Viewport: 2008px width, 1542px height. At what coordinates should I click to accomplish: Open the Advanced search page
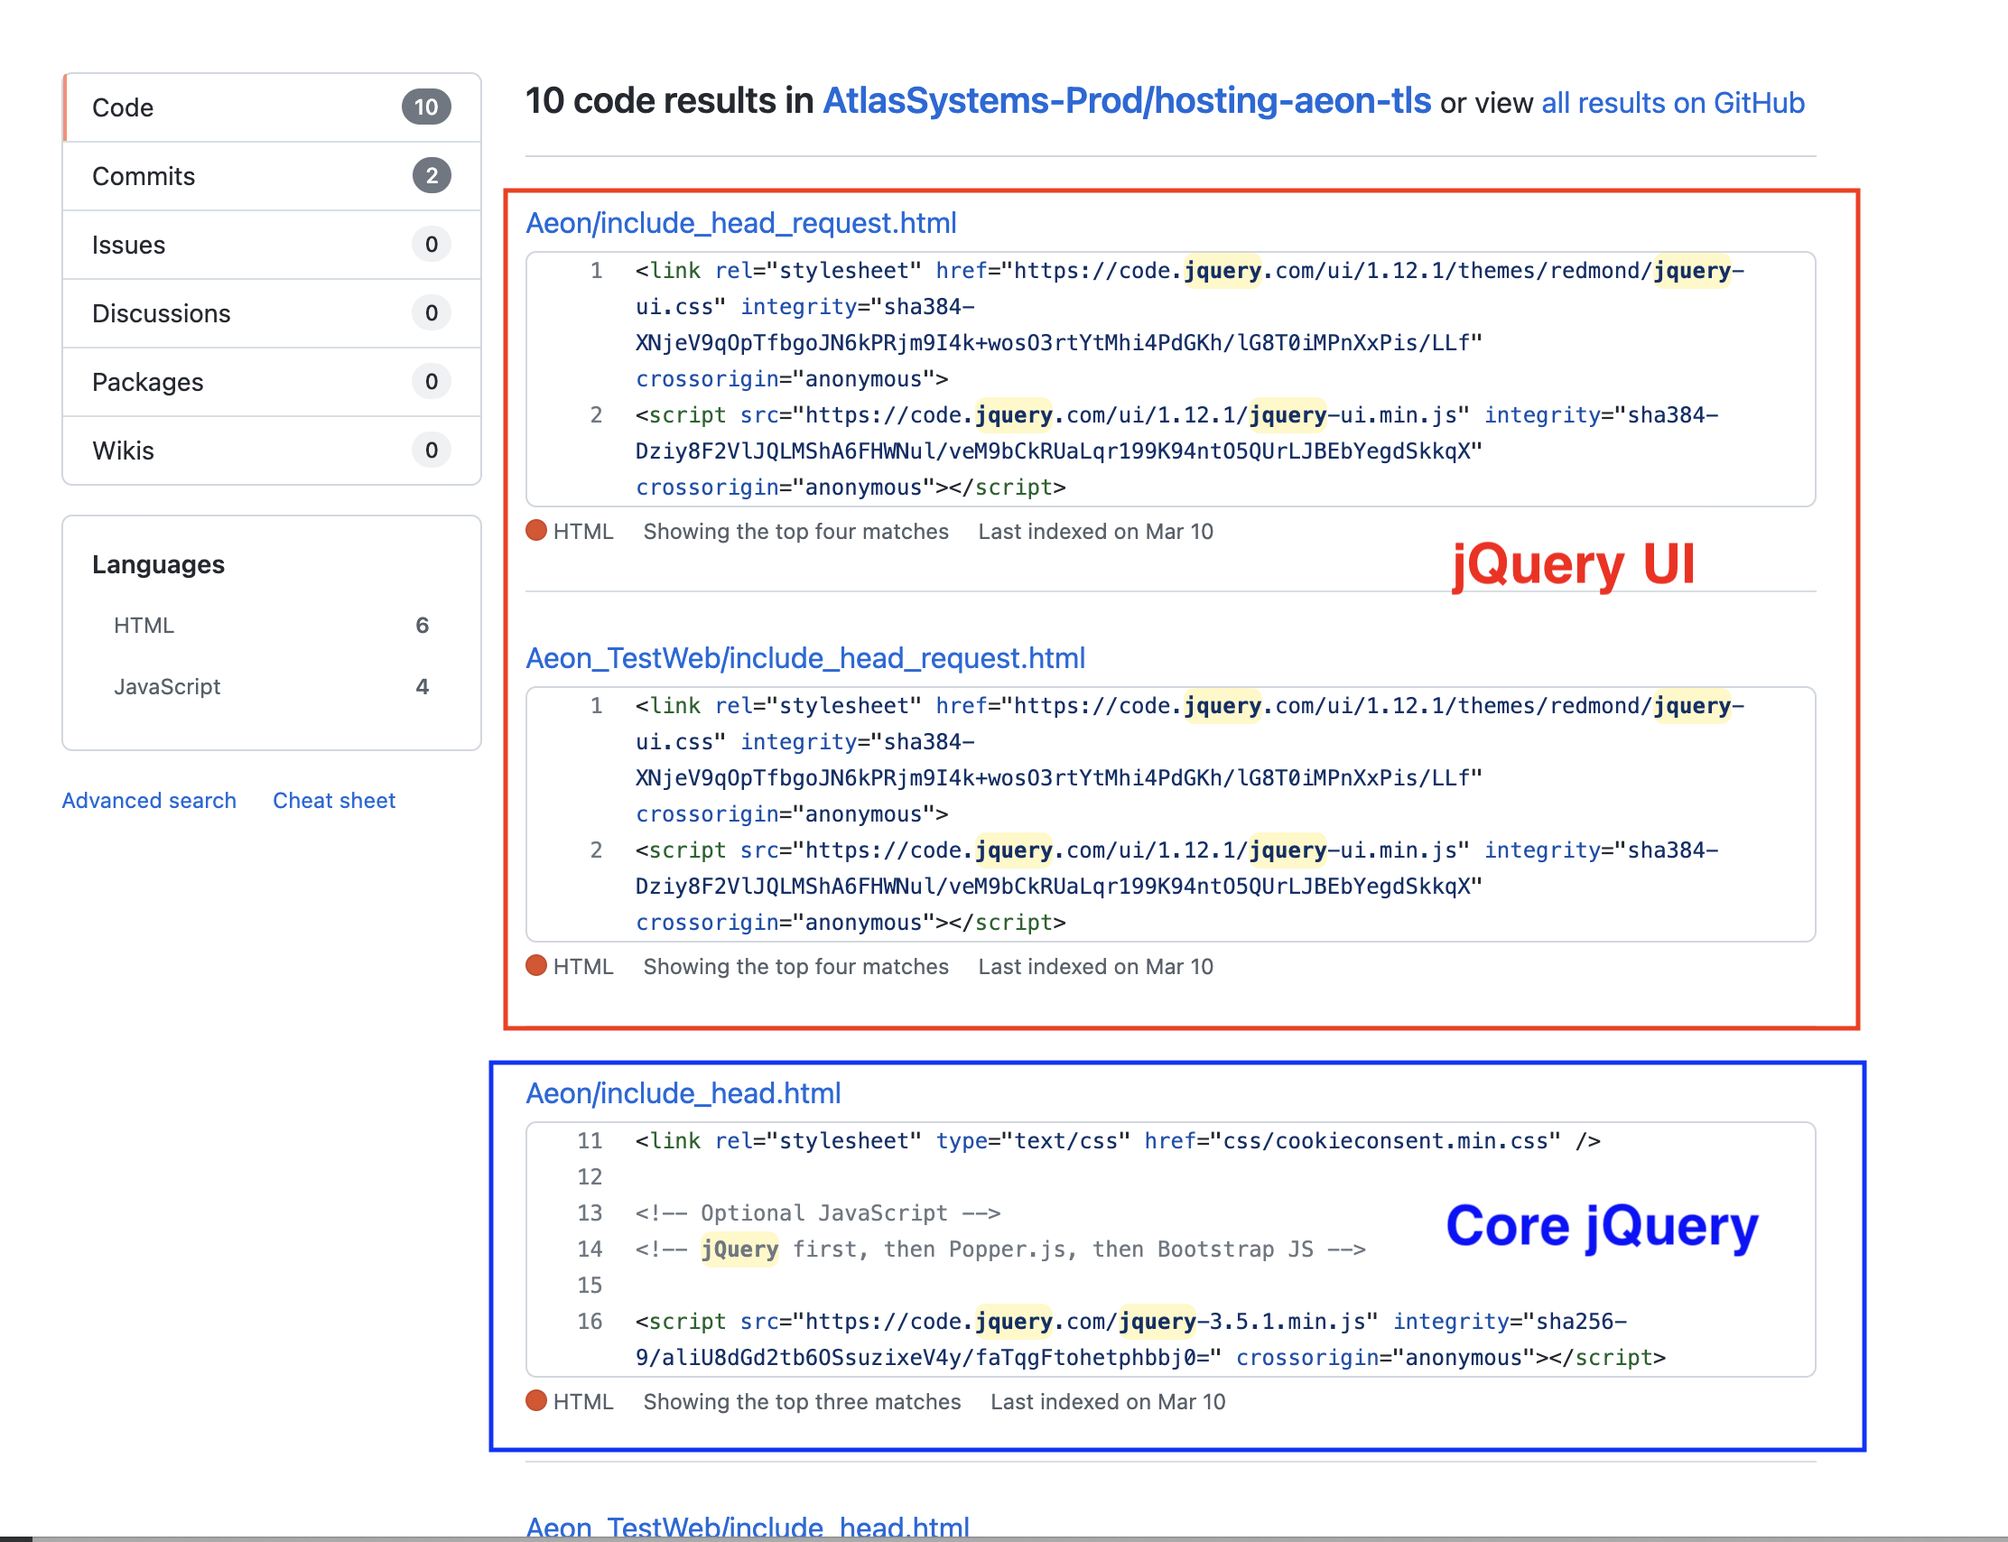click(x=149, y=800)
